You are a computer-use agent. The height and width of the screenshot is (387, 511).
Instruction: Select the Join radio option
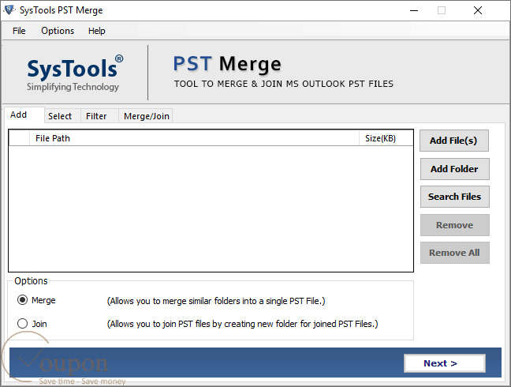[23, 324]
